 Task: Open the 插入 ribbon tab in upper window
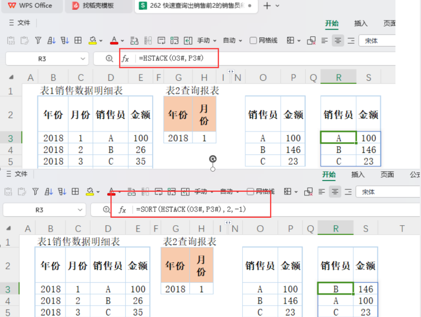click(361, 23)
